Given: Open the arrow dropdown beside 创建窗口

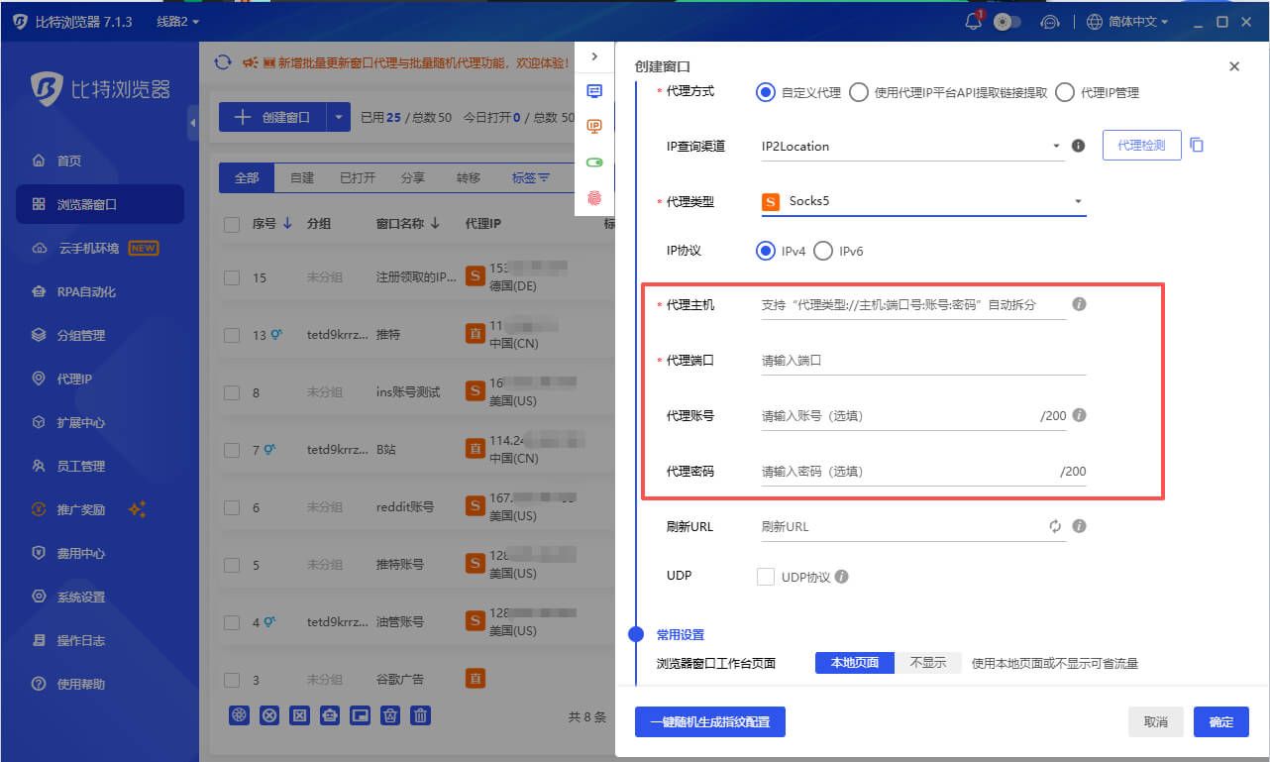Looking at the screenshot, I should [339, 117].
